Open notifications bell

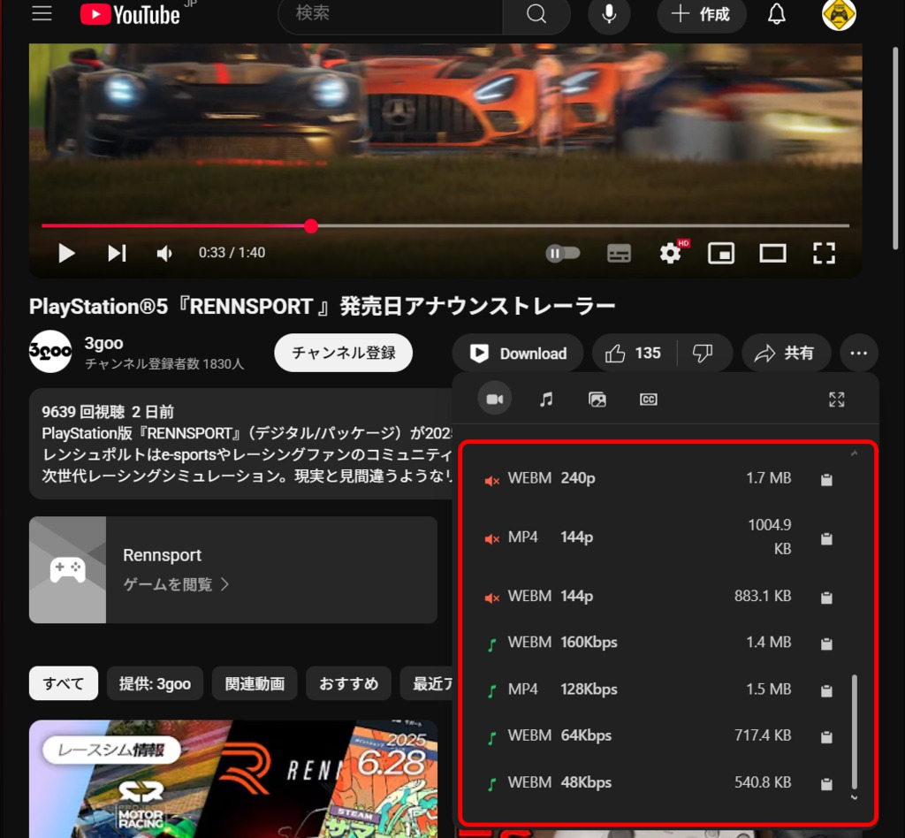pos(776,14)
